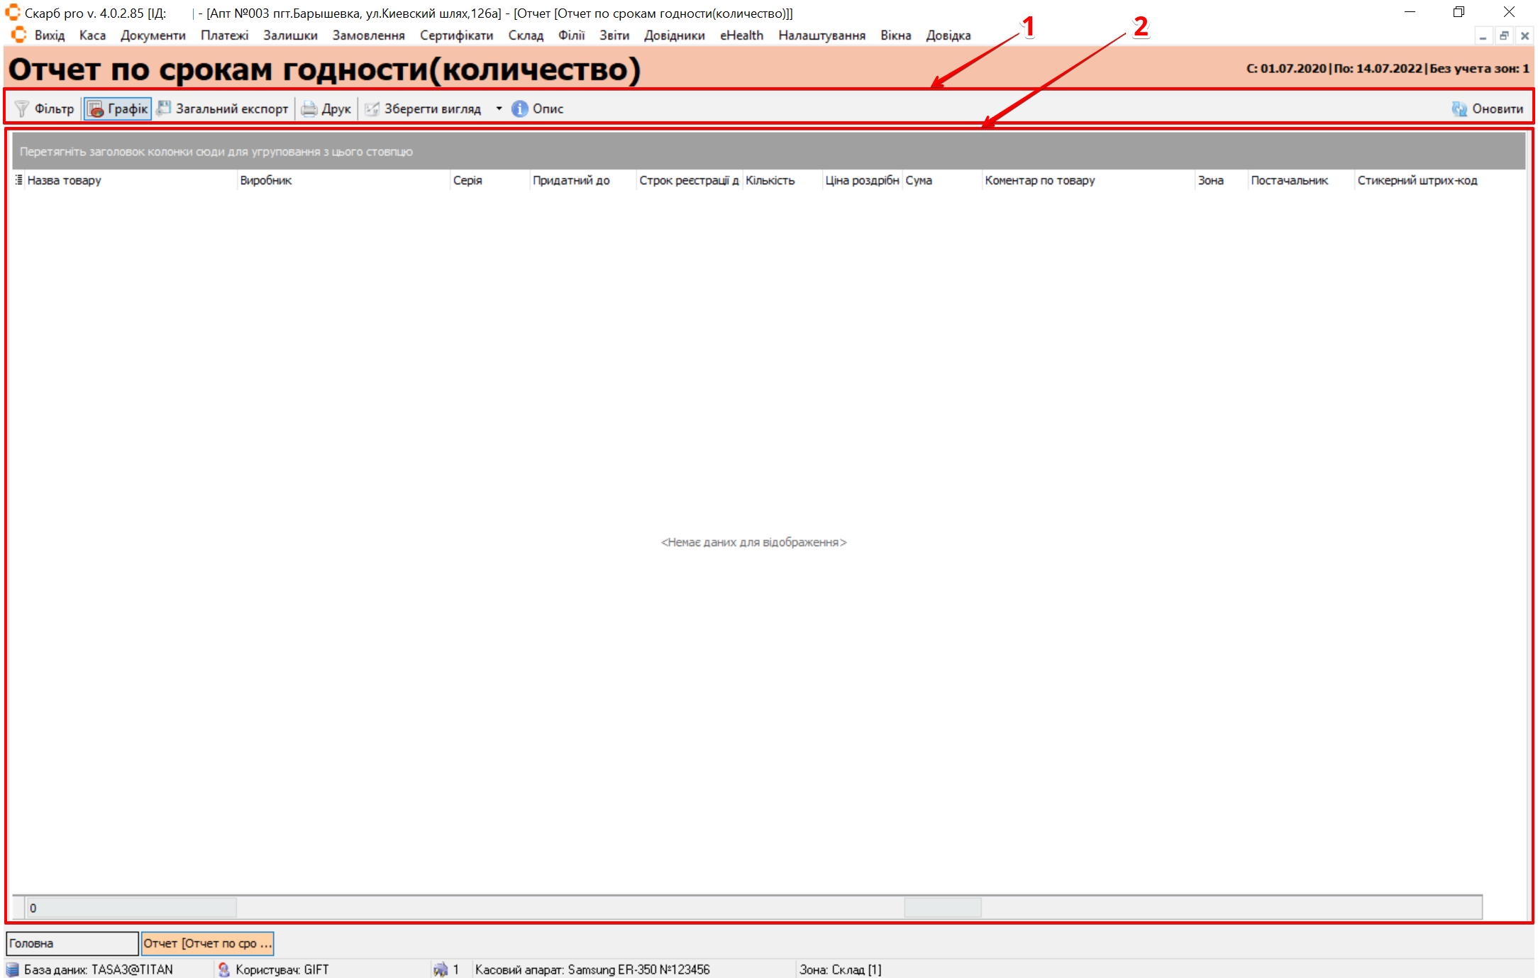Open the Довідники menu
1538x978 pixels.
(x=674, y=35)
